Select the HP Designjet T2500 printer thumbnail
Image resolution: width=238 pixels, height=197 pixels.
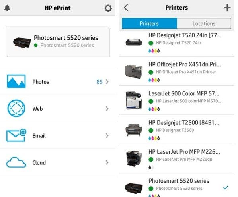[134, 130]
